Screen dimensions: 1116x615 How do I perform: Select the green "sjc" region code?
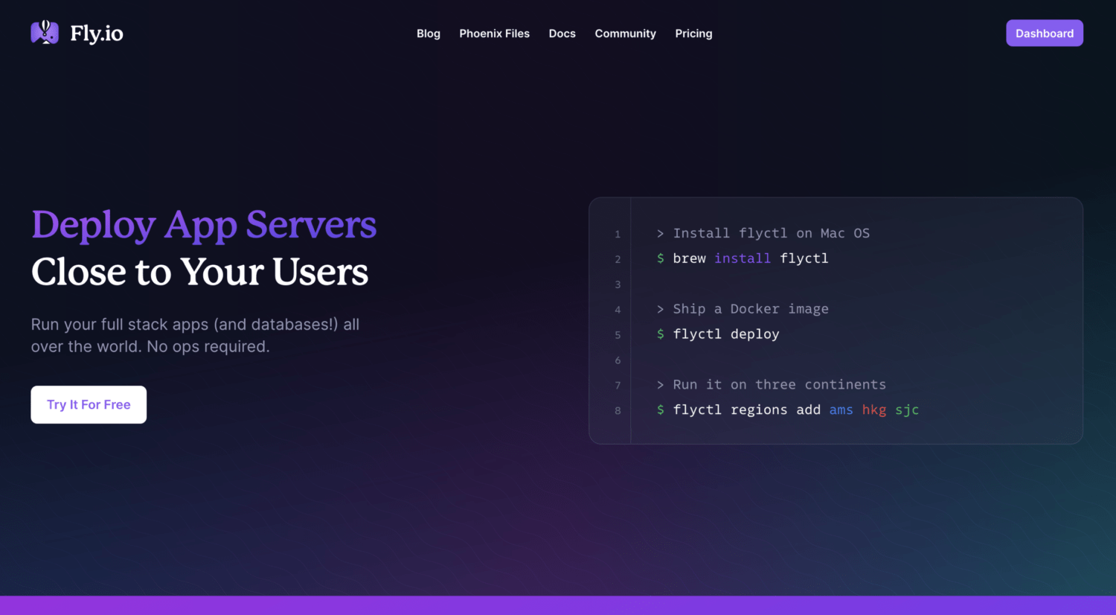tap(907, 410)
